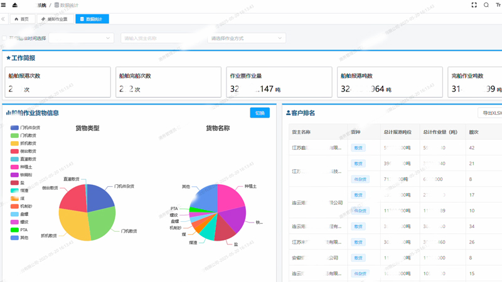Image resolution: width=502 pixels, height=282 pixels.
Task: Focus the 请输入货主名称 input field
Action: (x=161, y=38)
